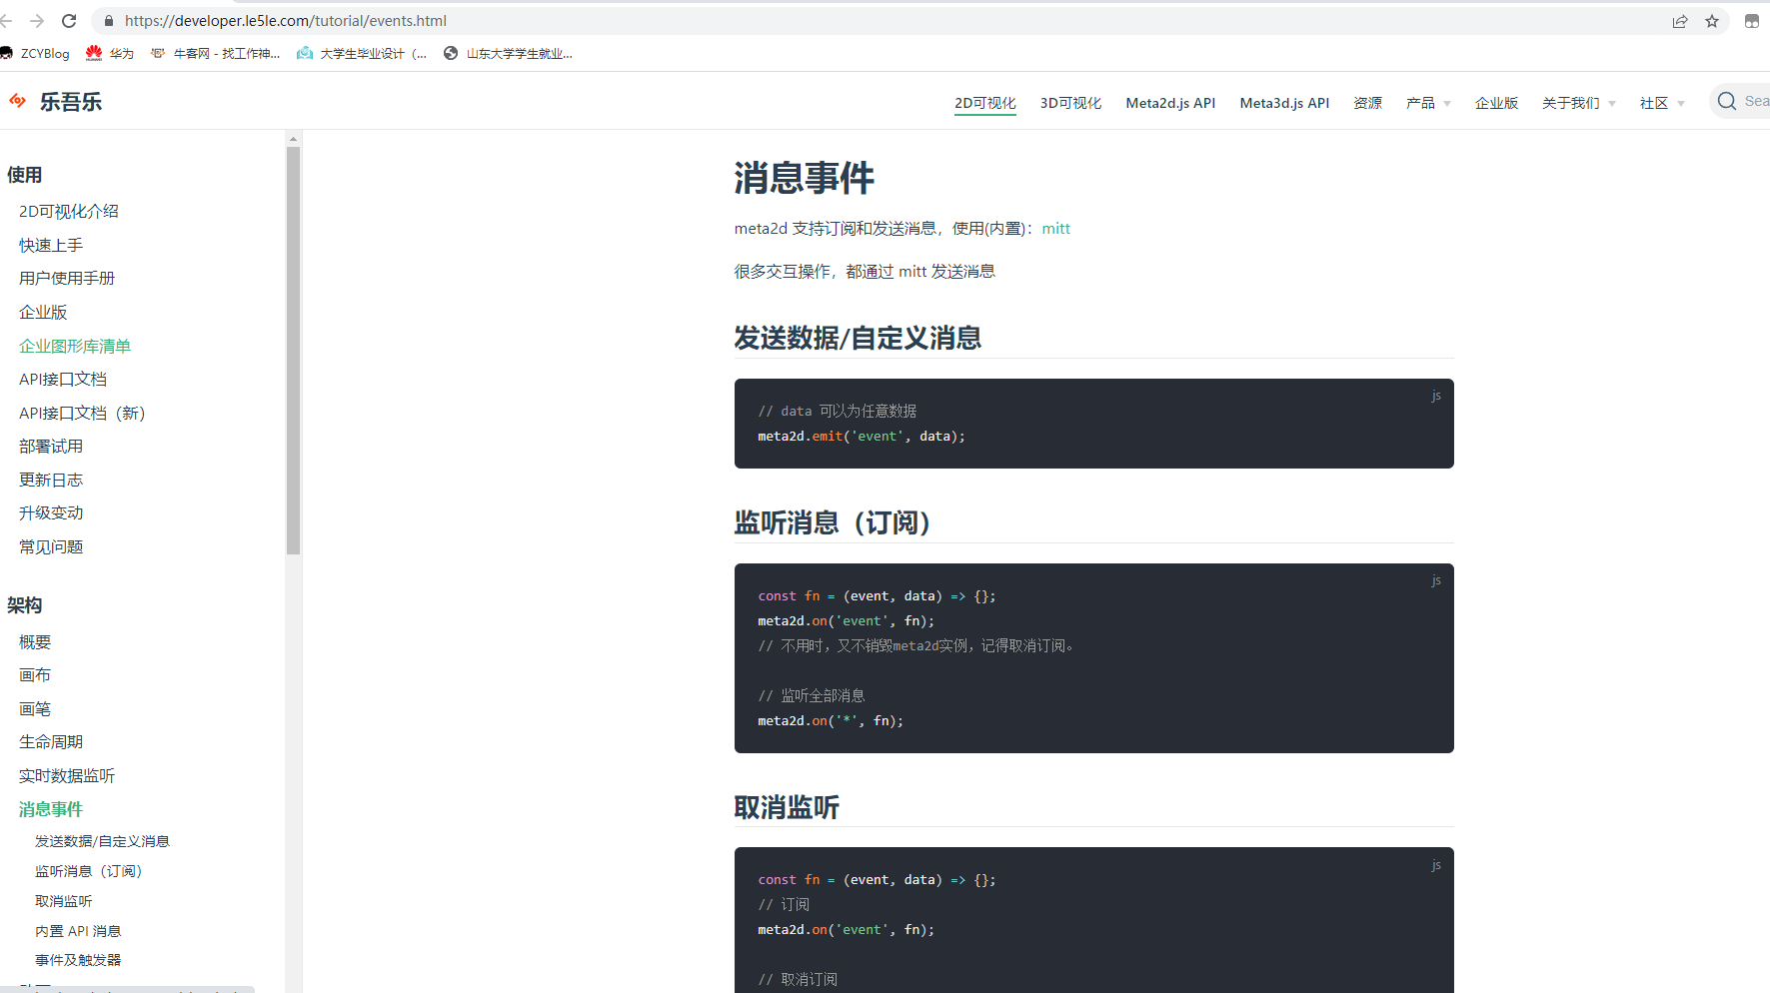Switch to the 3D可视化 tab

(1070, 102)
